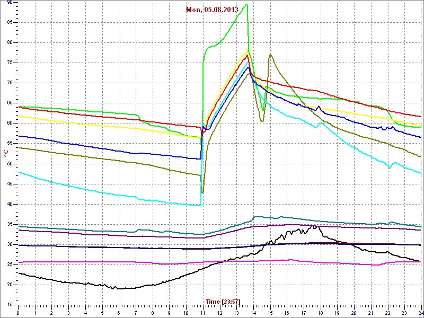Pick hour 7 on the time axis
Image resolution: width=424 pixels, height=318 pixels.
tap(136, 313)
